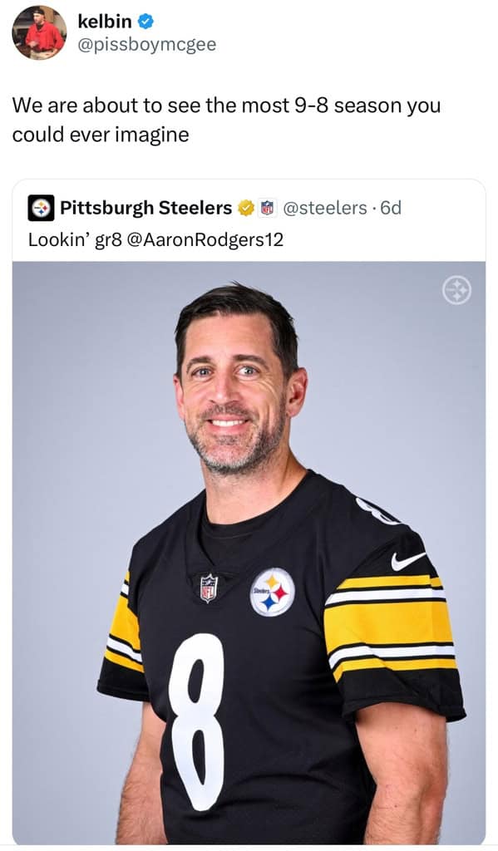
Task: Click the Steelers logo patch on jersey chest
Action: [272, 592]
